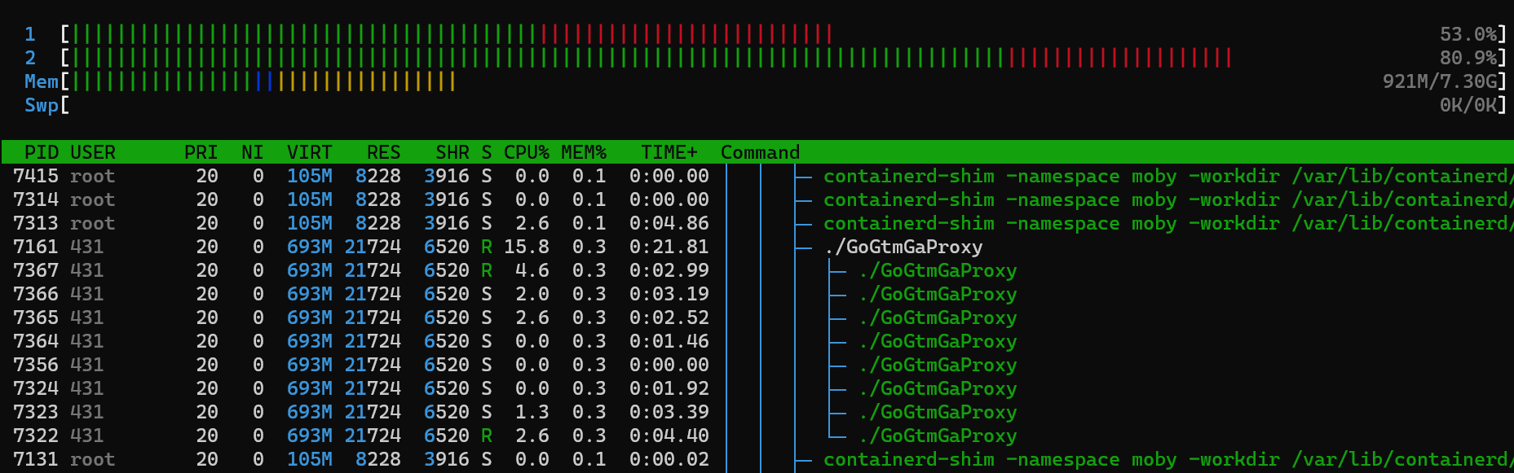Viewport: 1514px width, 473px height.
Task: Sort by VIRT column header
Action: click(x=310, y=152)
